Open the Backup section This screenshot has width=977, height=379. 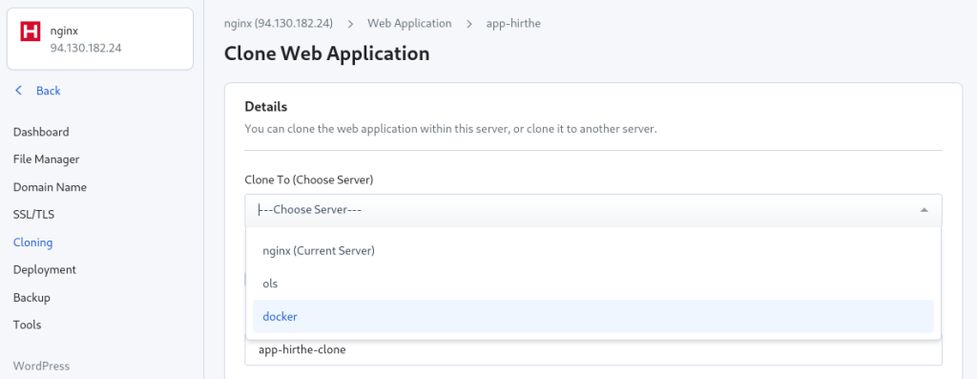pyautogui.click(x=31, y=297)
